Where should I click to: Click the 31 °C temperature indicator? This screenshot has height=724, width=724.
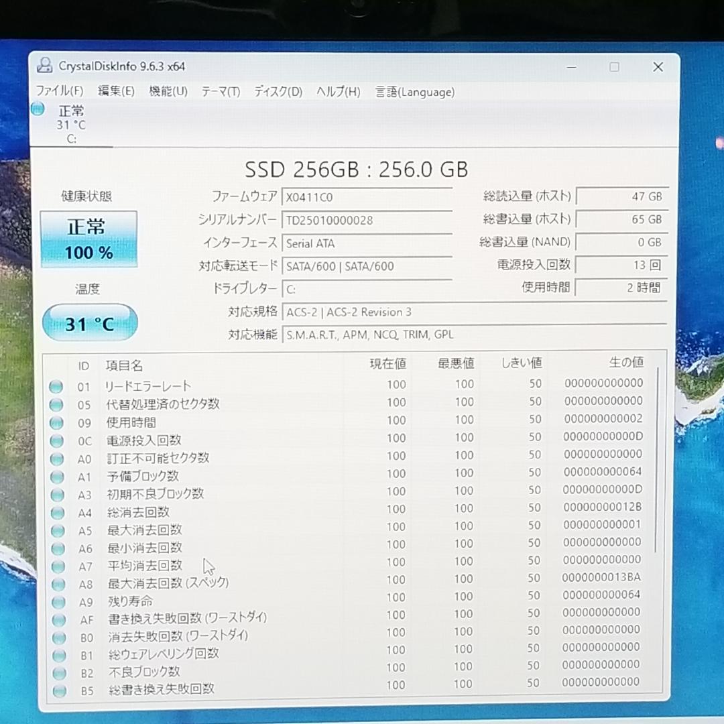click(x=89, y=322)
